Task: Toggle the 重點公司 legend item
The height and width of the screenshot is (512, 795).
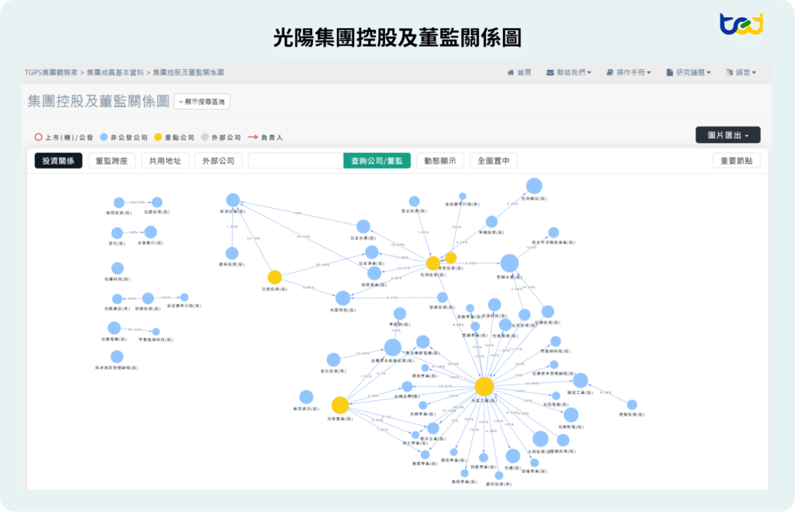Action: pyautogui.click(x=175, y=138)
